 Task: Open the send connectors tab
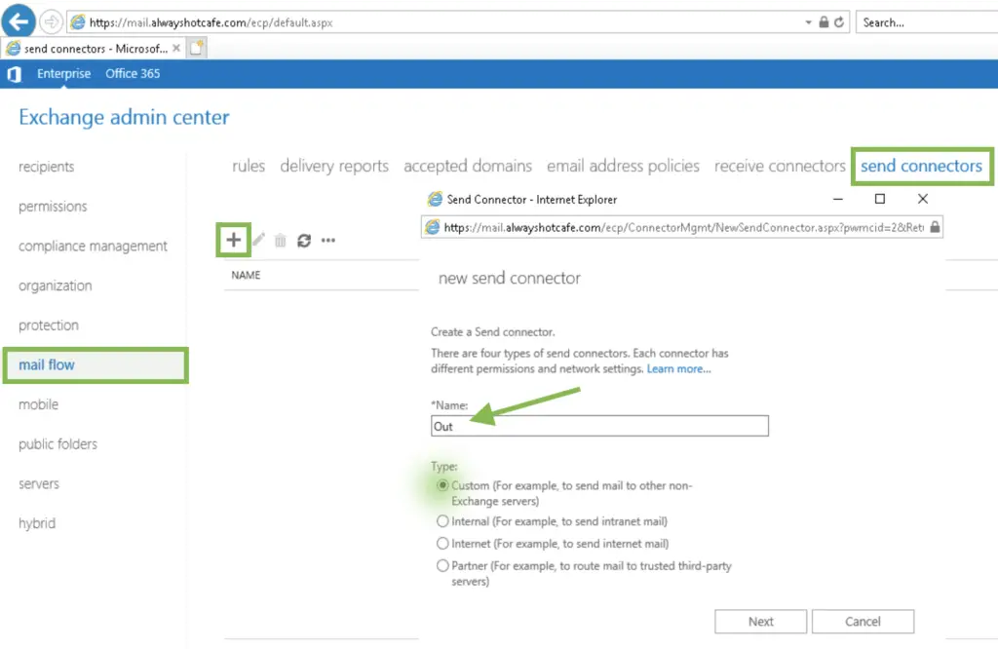click(x=922, y=166)
